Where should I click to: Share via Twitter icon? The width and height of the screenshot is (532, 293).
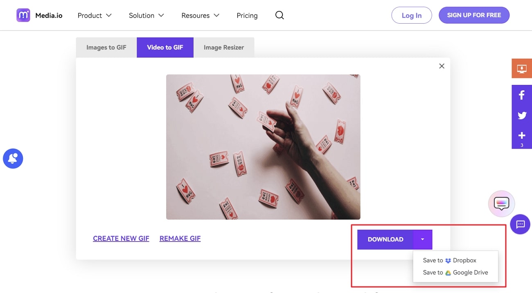click(521, 115)
